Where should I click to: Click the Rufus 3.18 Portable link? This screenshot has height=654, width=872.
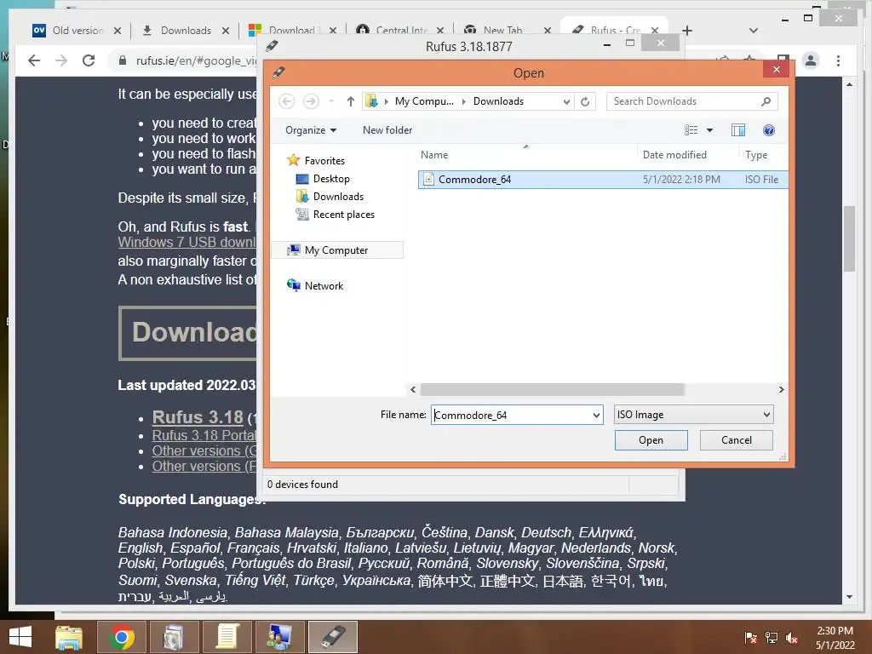[204, 435]
